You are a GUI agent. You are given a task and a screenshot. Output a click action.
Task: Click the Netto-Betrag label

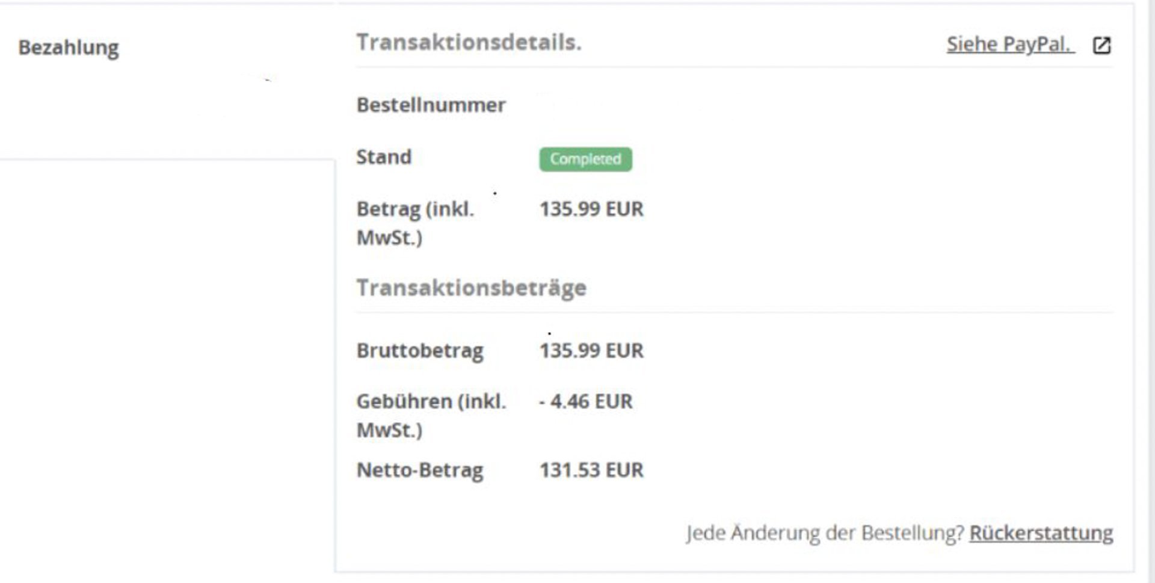pos(420,470)
